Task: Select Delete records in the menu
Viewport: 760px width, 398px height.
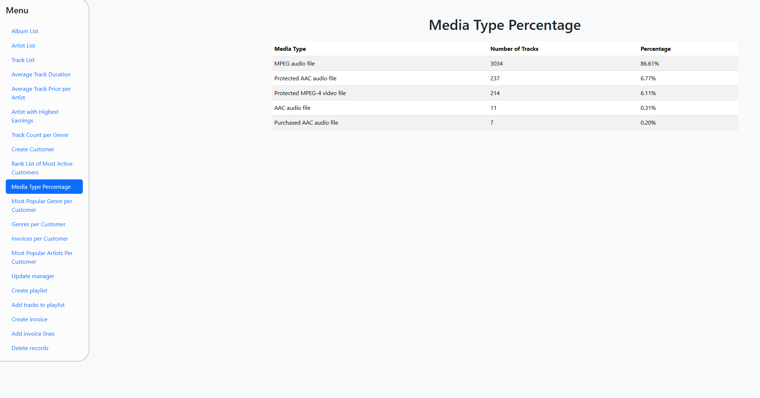Action: click(30, 348)
